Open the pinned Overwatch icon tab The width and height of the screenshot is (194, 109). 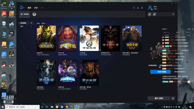[x=34, y=14]
